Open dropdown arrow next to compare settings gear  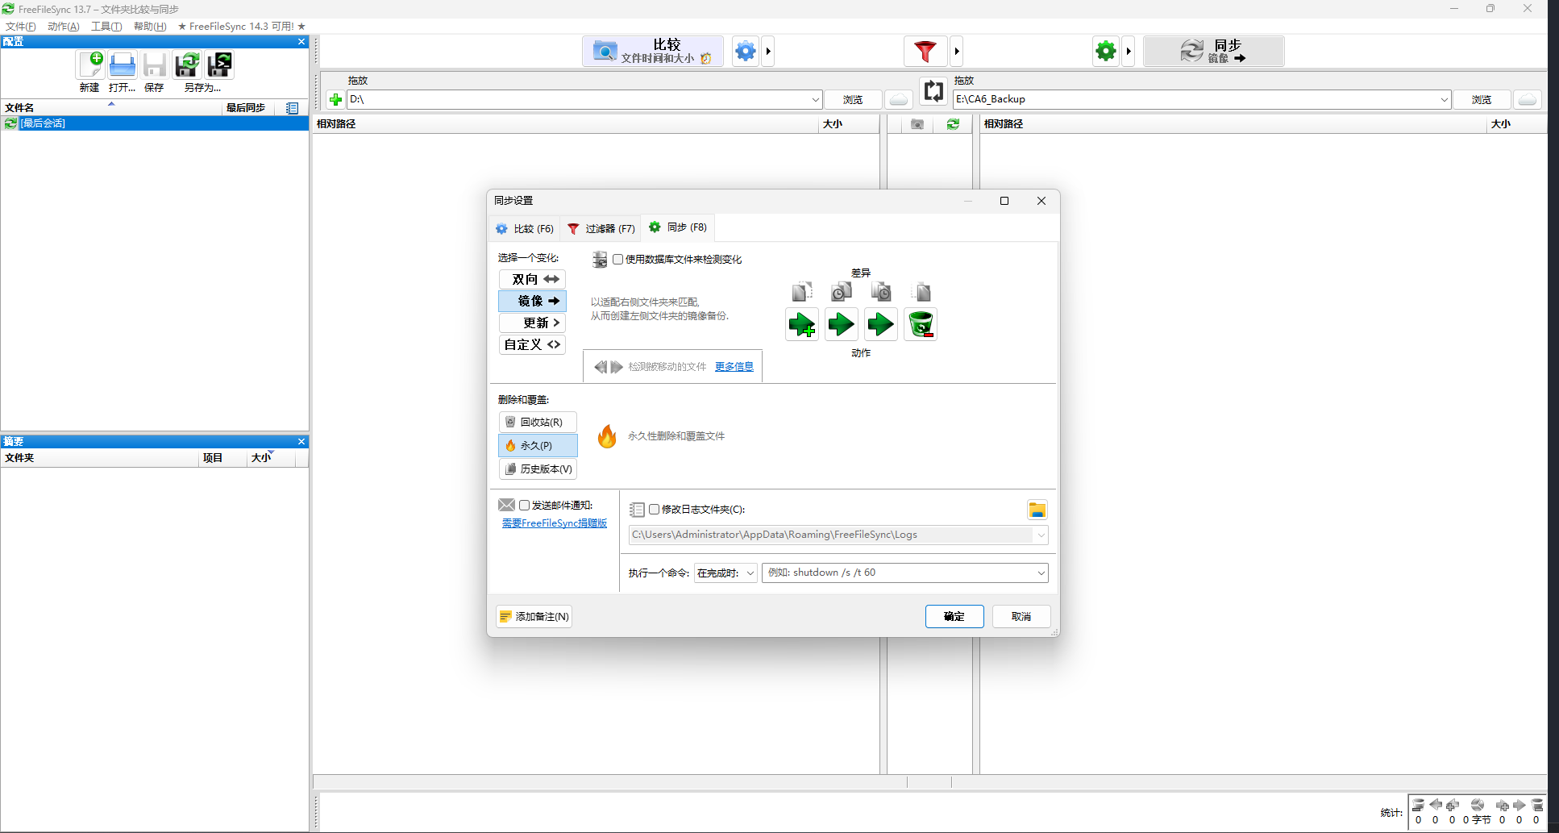(768, 52)
